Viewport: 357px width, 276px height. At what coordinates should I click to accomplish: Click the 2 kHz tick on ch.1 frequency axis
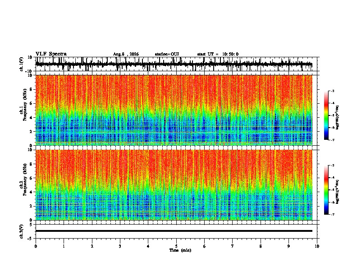(31, 132)
